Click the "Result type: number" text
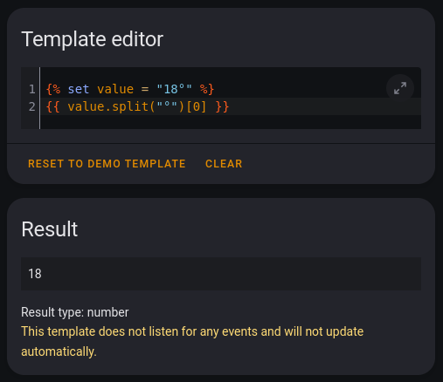Image resolution: width=443 pixels, height=382 pixels. [75, 312]
